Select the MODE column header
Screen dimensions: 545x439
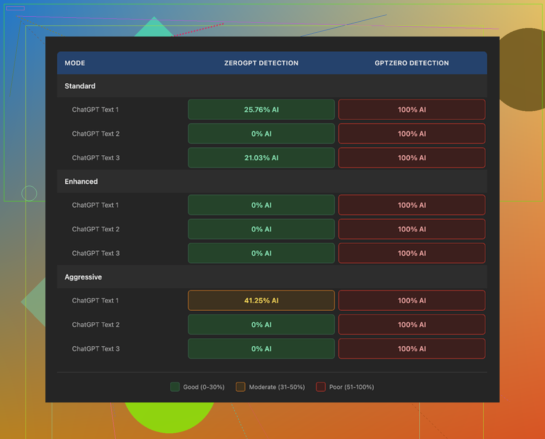75,63
